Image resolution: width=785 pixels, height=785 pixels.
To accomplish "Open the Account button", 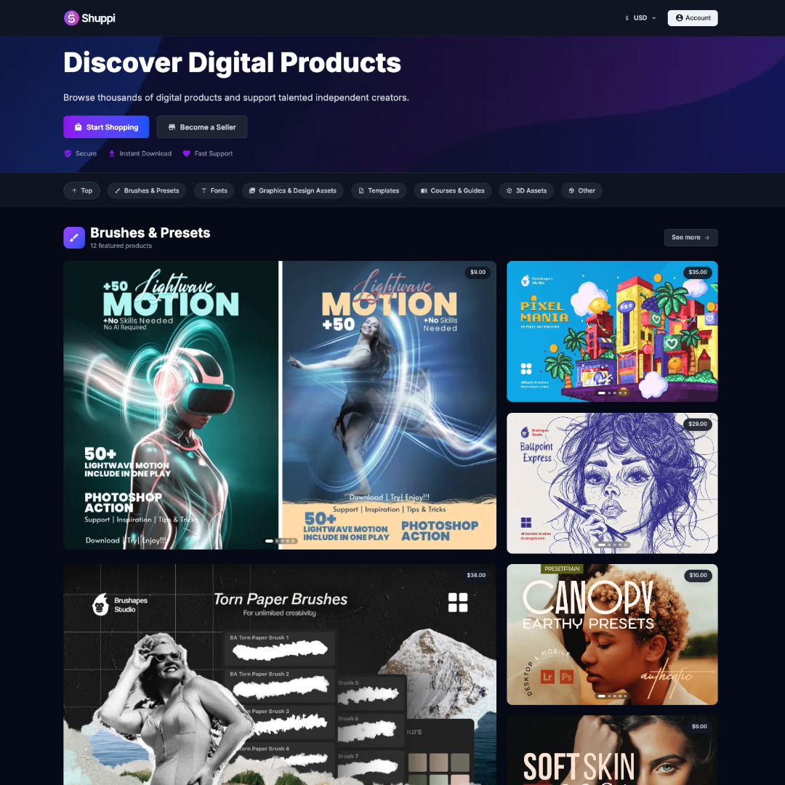I will (693, 18).
